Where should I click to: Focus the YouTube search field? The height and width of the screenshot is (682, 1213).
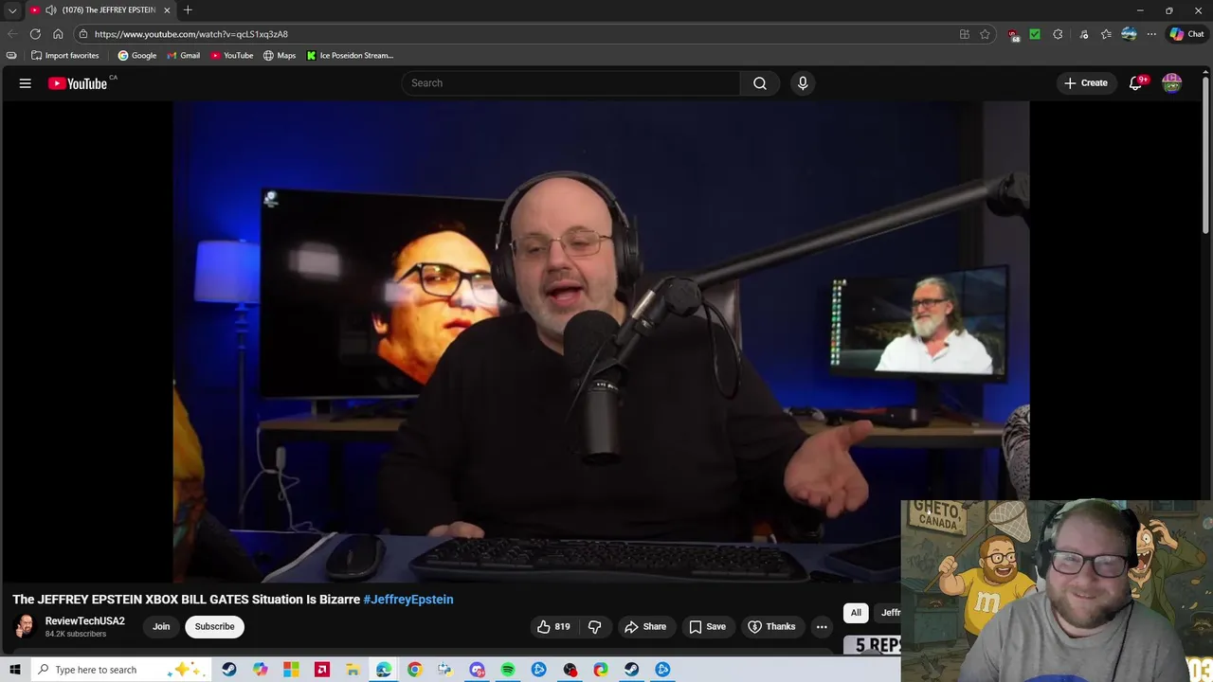point(571,83)
